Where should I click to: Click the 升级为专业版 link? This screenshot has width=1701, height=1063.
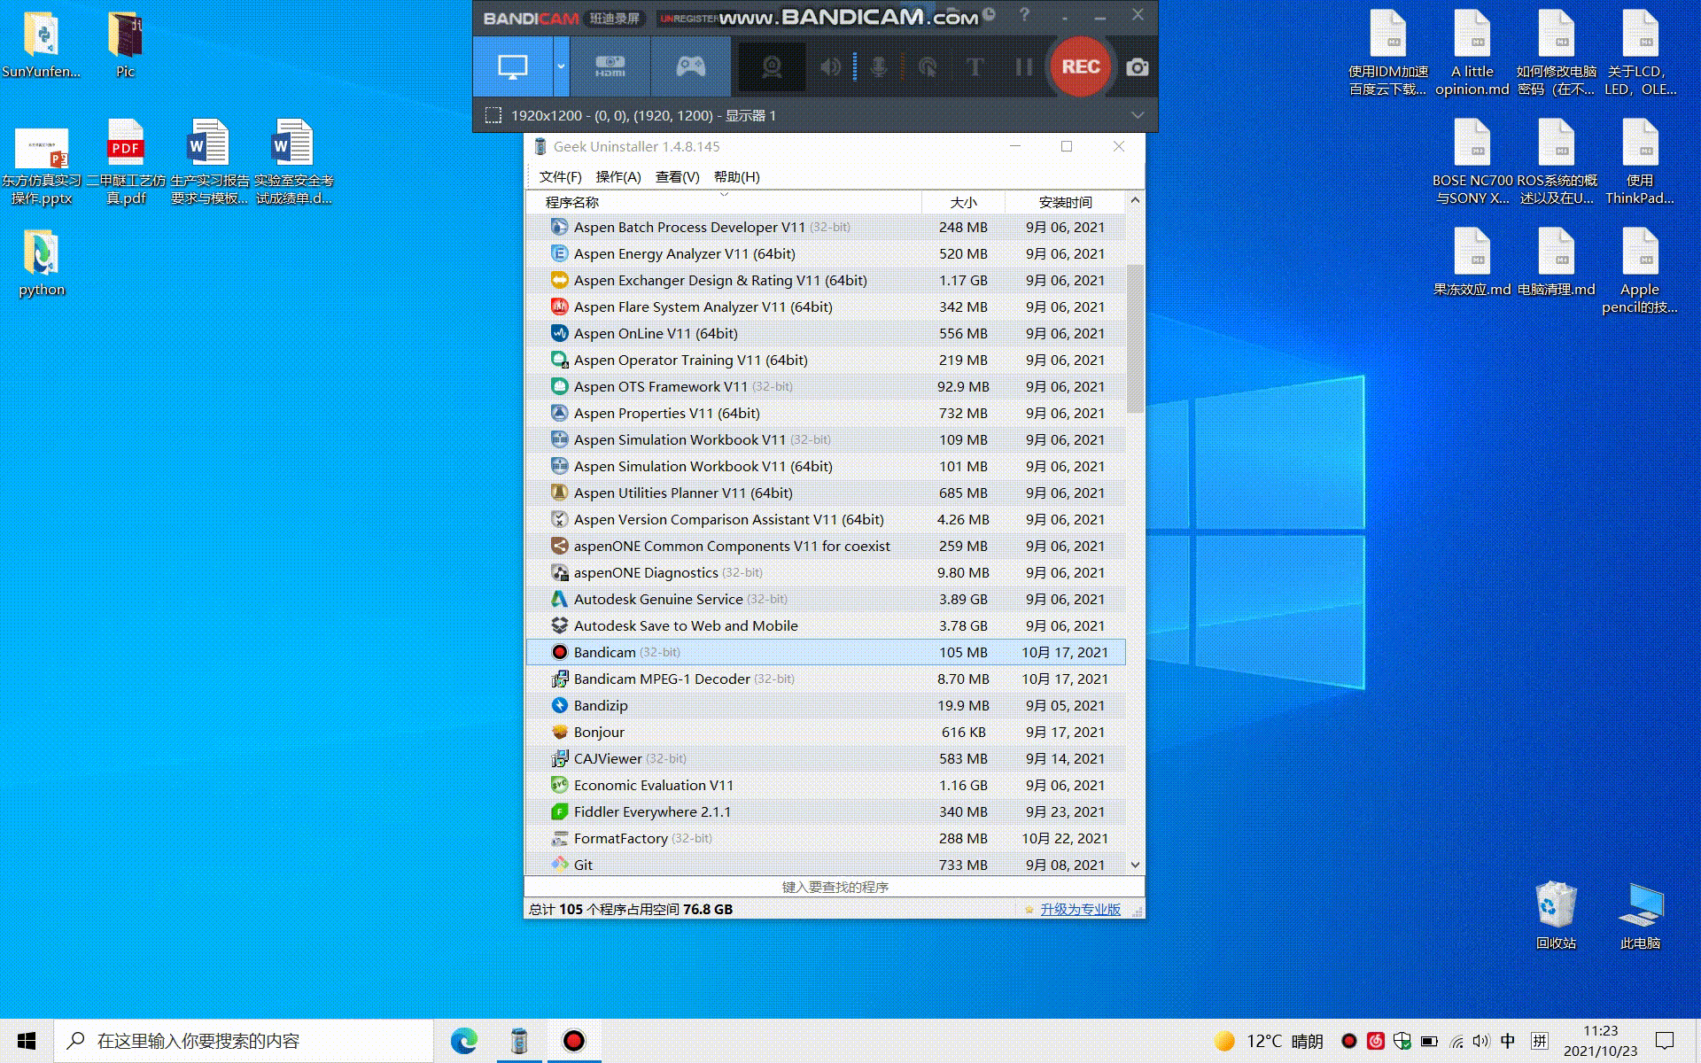pos(1080,909)
